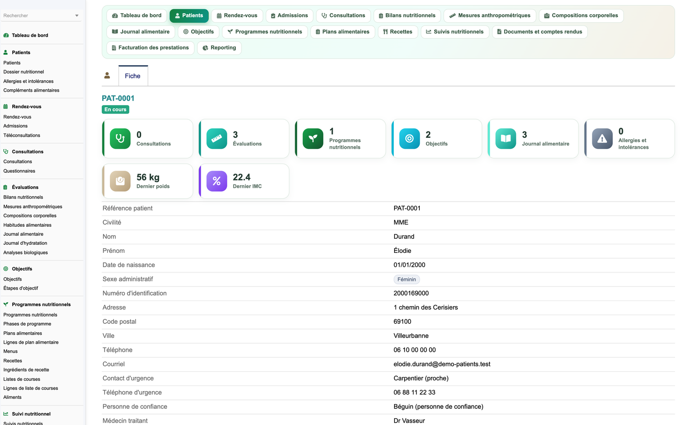Click the chart icon of sidebar Suivi nutritionnel section
The image size is (687, 425).
pyautogui.click(x=6, y=414)
